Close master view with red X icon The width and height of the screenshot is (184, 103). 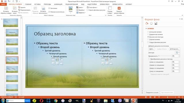[x=119, y=8]
